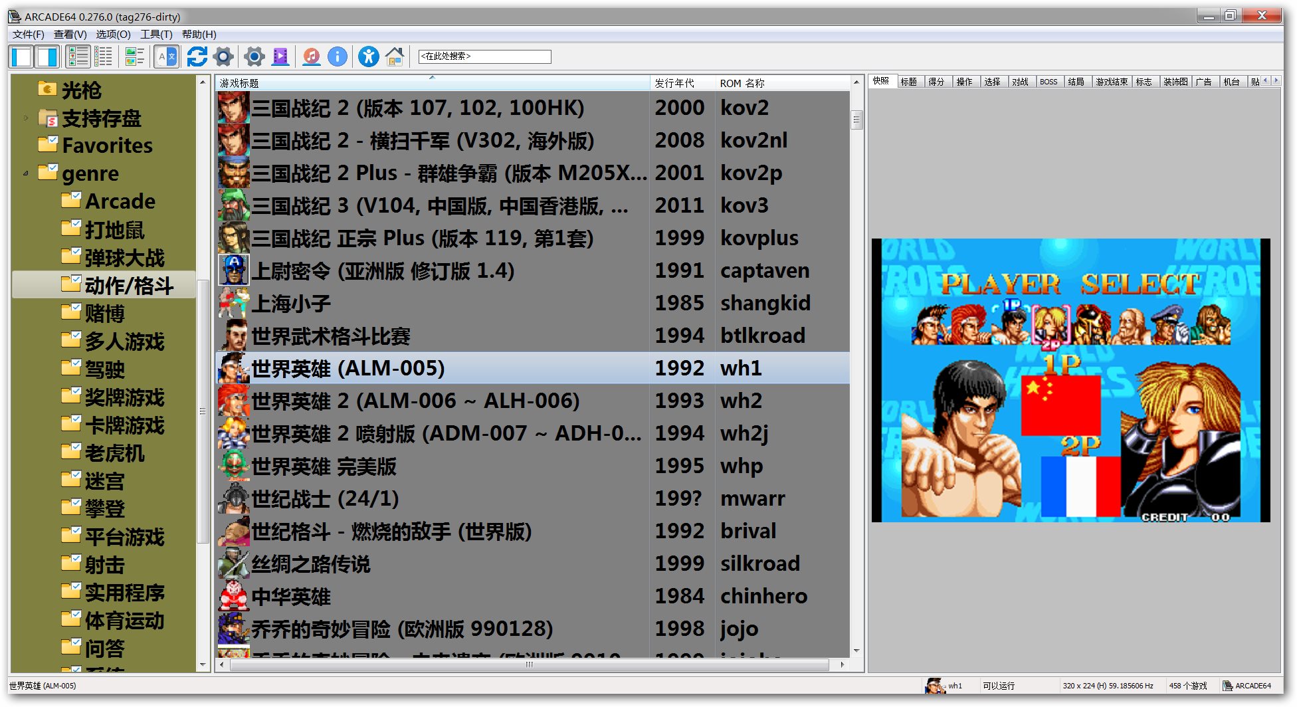Open the 工具(T) menu
The width and height of the screenshot is (1297, 707).
[156, 34]
